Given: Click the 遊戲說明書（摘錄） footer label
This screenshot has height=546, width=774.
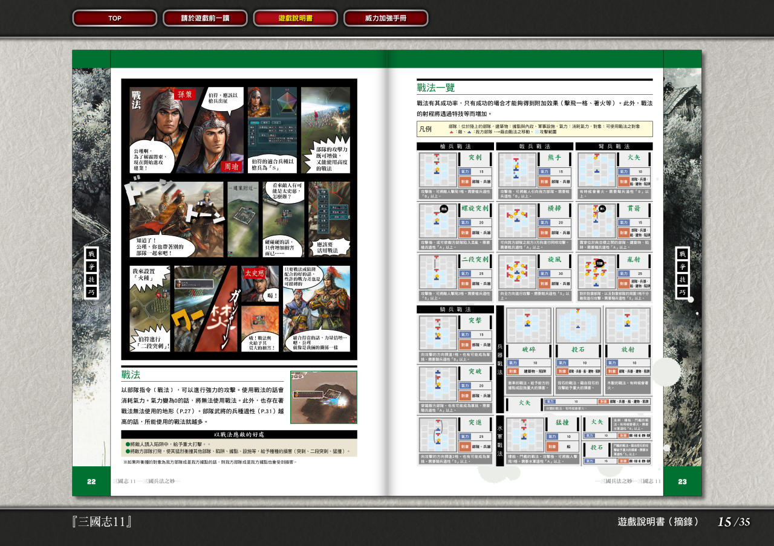Looking at the screenshot, I should (659, 522).
